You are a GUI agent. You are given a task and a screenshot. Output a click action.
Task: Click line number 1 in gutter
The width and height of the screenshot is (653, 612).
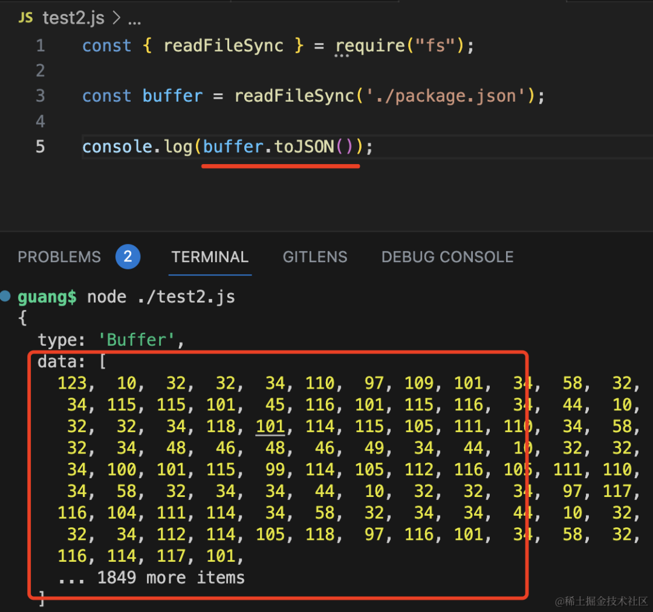pyautogui.click(x=41, y=46)
